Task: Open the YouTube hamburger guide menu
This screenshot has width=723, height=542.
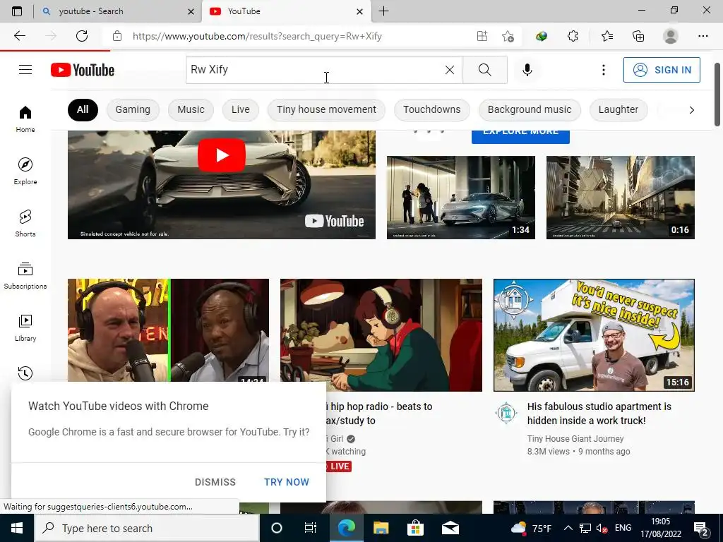Action: (x=25, y=70)
